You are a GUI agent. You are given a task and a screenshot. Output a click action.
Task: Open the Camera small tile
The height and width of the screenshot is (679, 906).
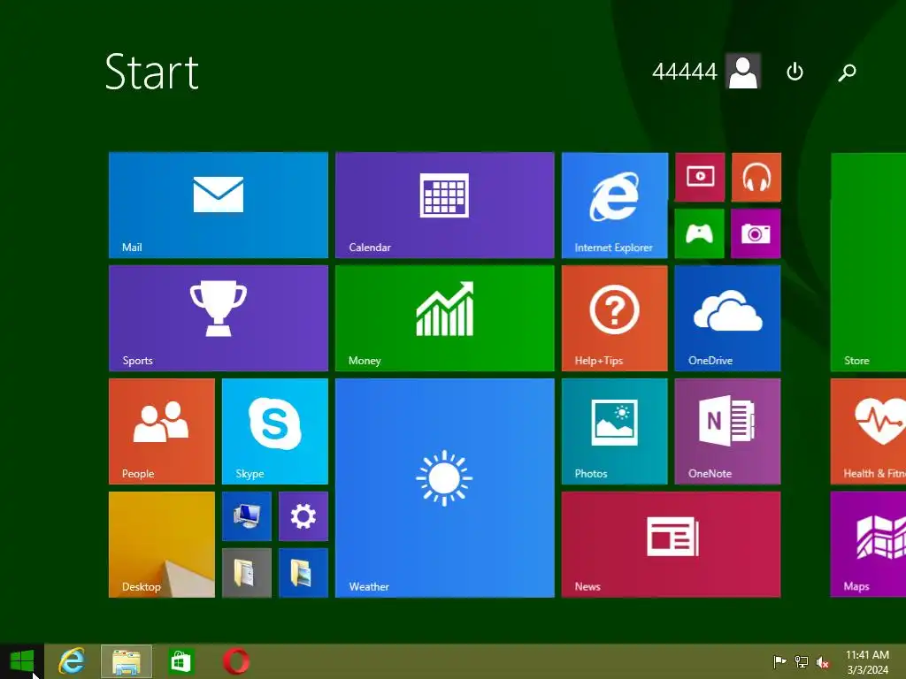click(x=756, y=233)
